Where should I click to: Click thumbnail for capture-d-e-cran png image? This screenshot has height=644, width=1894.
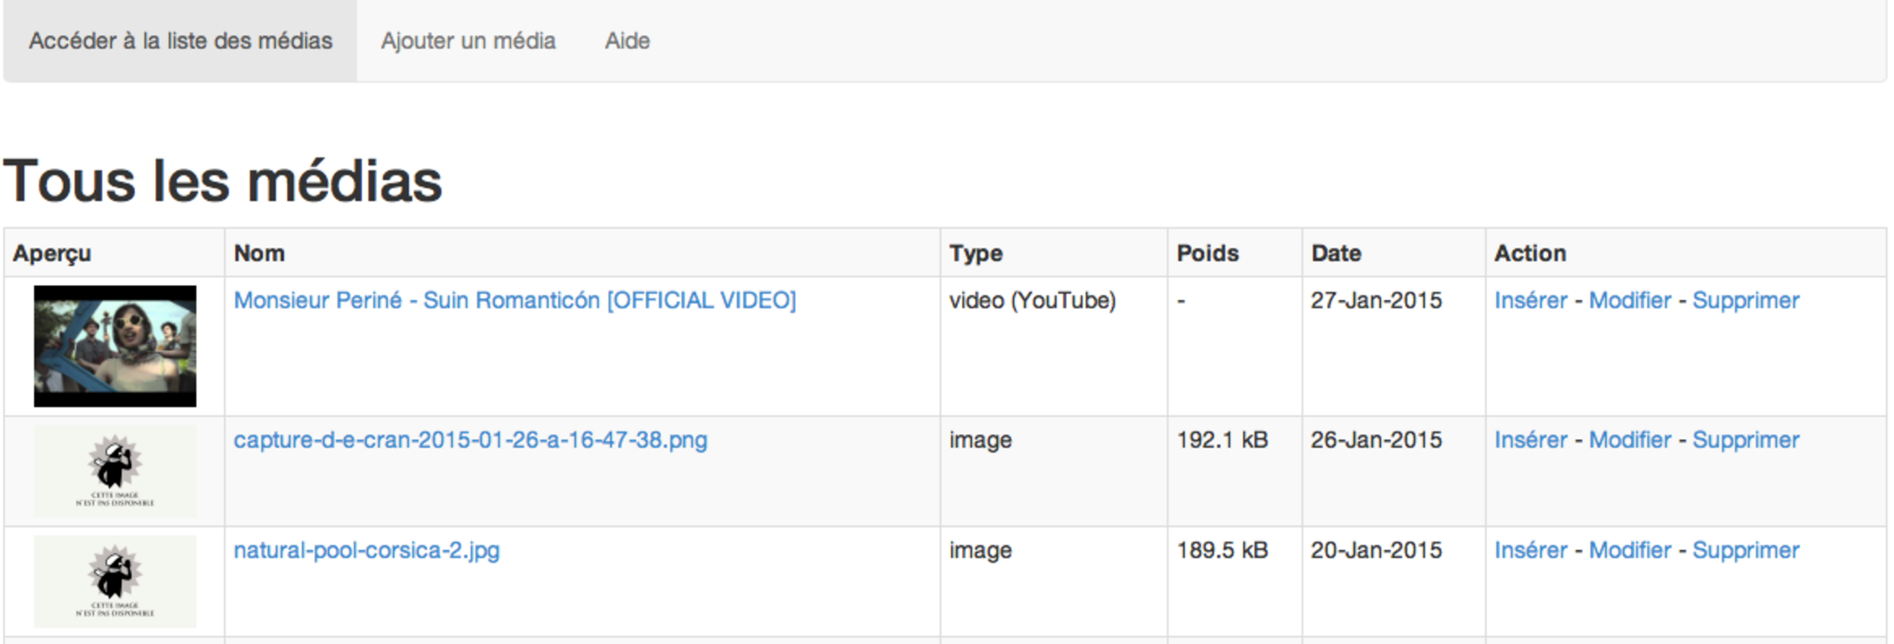click(115, 472)
